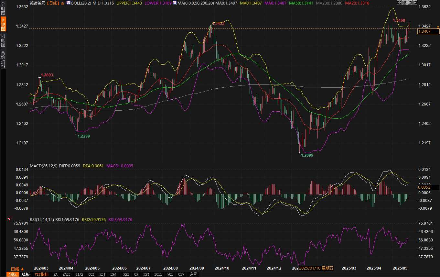Open 设置 settings button

click(193, 274)
